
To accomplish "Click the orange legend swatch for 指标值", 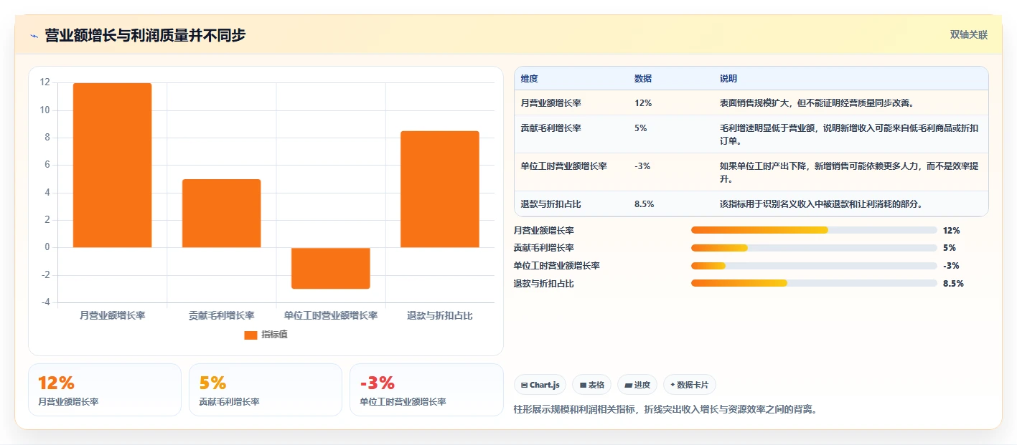I will pos(250,335).
